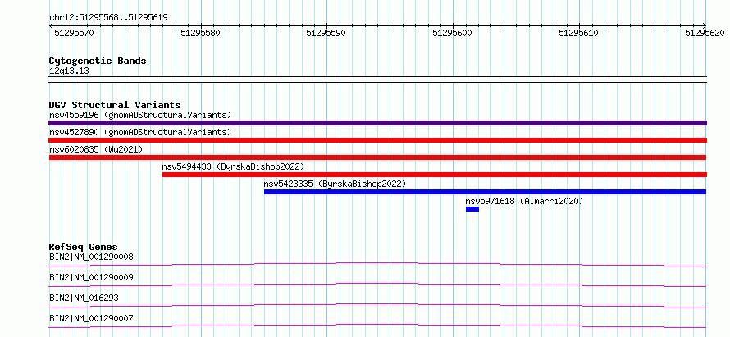This screenshot has width=730, height=337.
Task: Click the red nsv6020835 variant bar
Action: click(377, 157)
